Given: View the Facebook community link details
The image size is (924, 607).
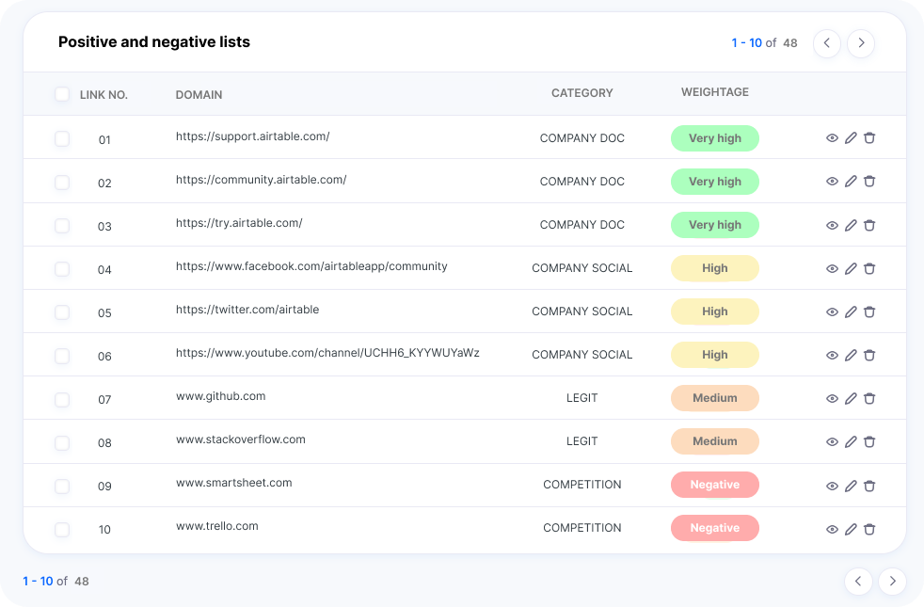Looking at the screenshot, I should 832,268.
